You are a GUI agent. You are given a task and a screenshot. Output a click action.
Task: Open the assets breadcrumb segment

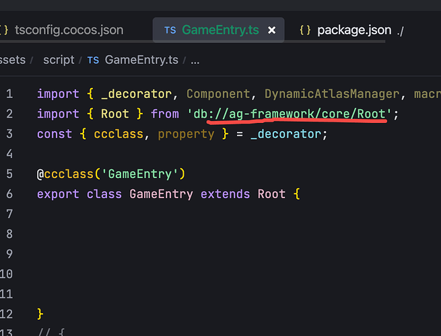click(13, 60)
